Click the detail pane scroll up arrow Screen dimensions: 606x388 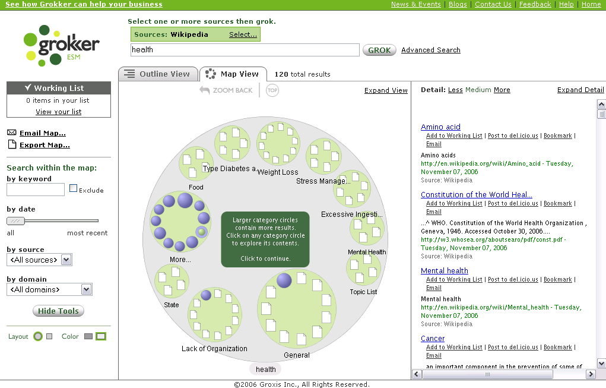(601, 104)
